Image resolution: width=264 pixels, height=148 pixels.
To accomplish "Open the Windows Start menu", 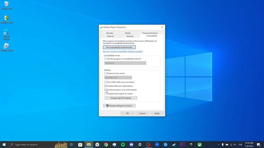I will pos(4,144).
